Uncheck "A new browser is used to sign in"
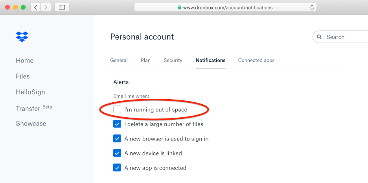 coord(117,139)
